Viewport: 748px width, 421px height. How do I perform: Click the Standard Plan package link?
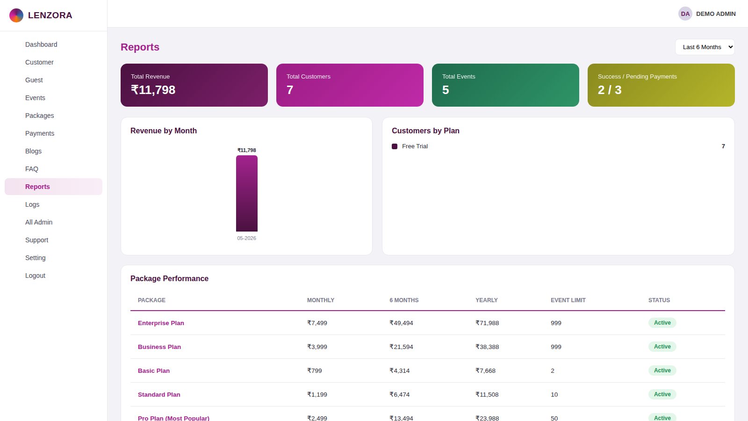(159, 395)
